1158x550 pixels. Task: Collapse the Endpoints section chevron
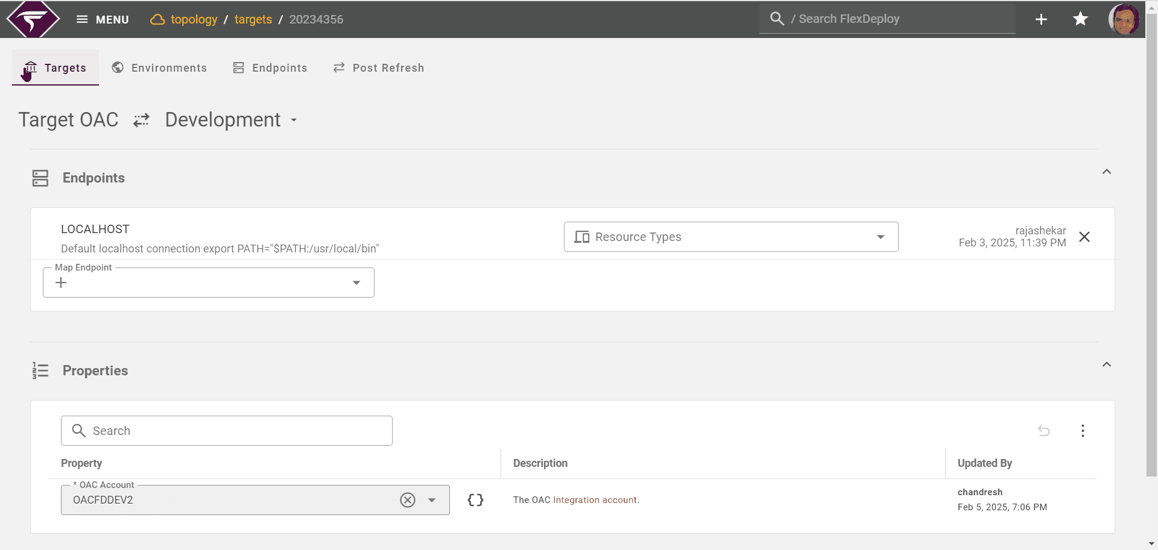[1107, 172]
